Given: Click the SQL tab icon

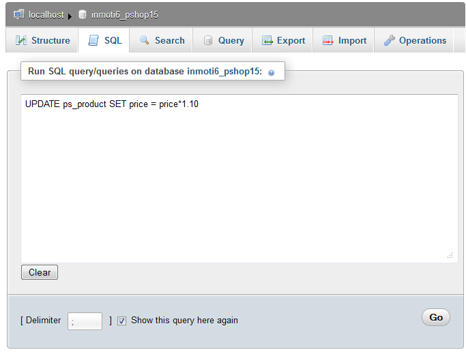Looking at the screenshot, I should point(93,40).
